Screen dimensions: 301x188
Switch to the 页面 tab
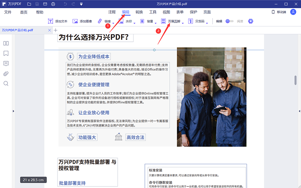[207, 12]
